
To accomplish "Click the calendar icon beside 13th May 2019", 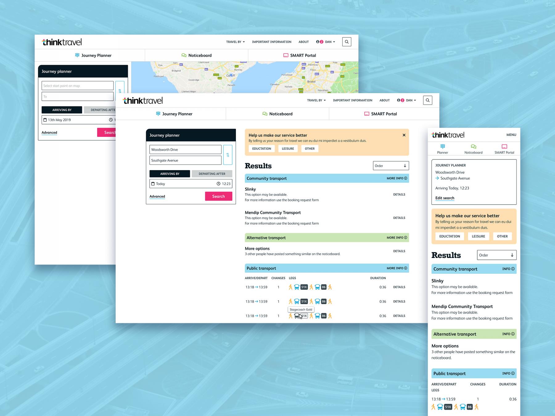I will pyautogui.click(x=45, y=120).
